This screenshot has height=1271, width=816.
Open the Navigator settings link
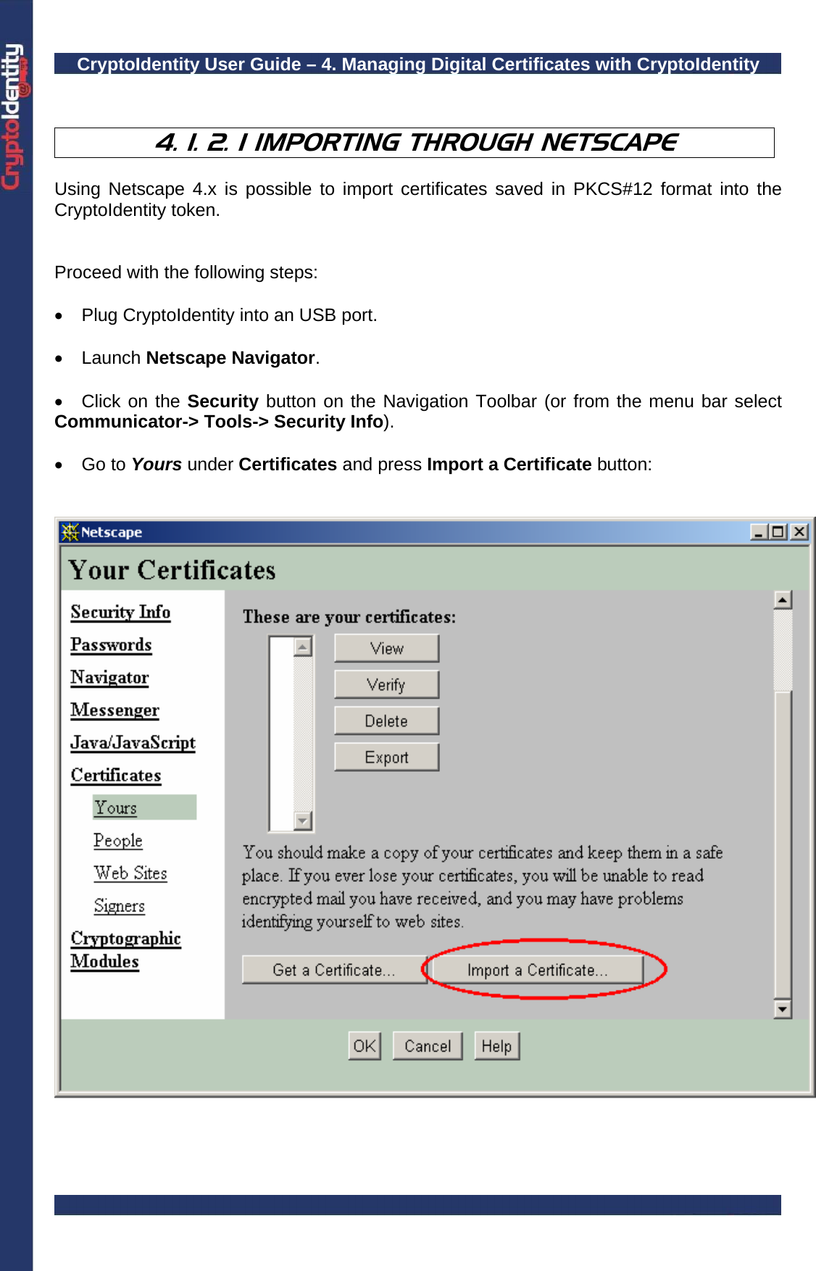point(109,678)
